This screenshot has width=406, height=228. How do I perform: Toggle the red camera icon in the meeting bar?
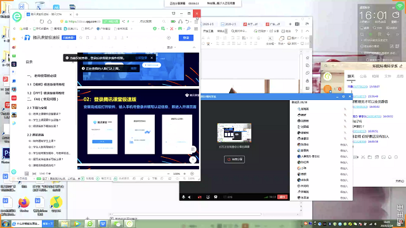click(x=200, y=197)
